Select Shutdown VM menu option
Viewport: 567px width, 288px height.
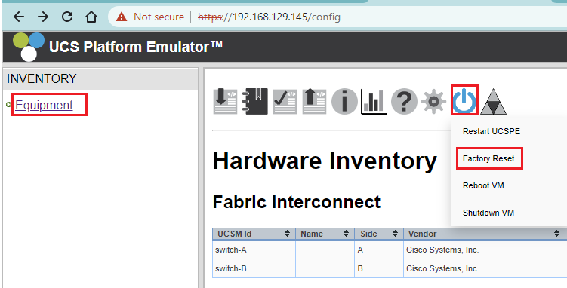pyautogui.click(x=488, y=213)
